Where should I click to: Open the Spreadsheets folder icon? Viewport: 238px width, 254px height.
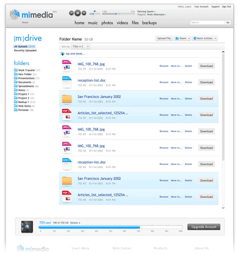pyautogui.click(x=16, y=86)
